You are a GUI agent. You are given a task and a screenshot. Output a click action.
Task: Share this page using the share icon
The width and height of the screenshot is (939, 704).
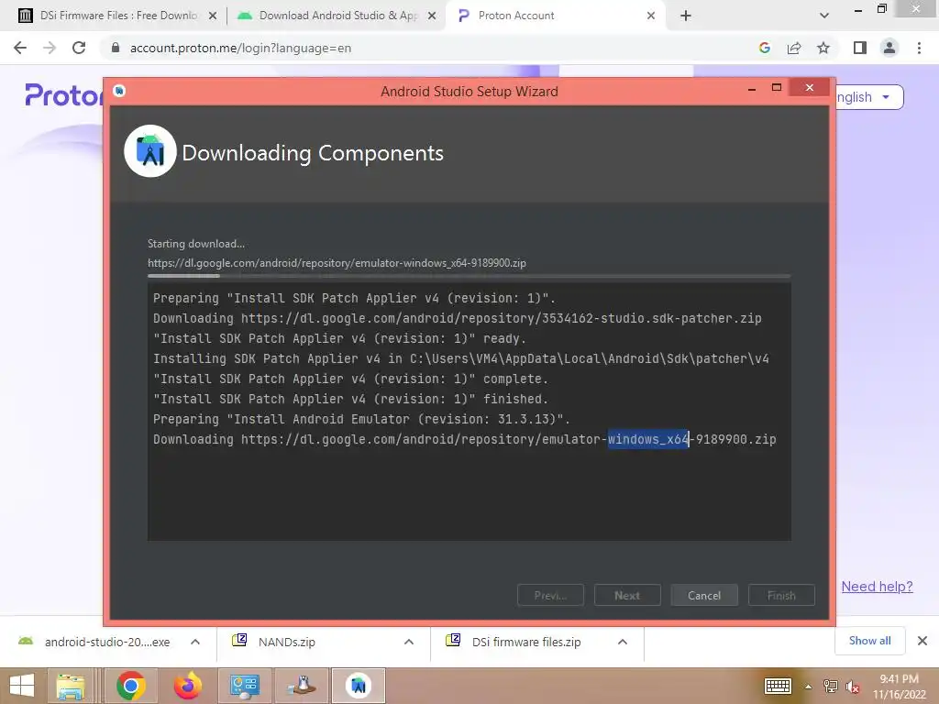794,48
